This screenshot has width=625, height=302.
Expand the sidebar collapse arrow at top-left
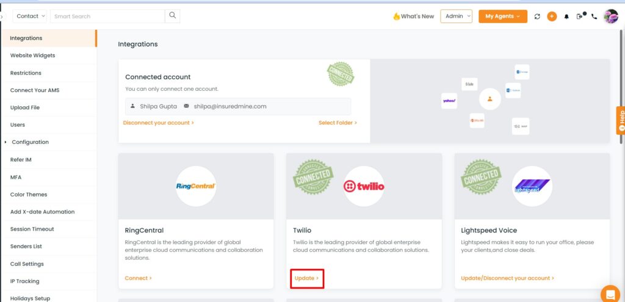tap(2, 16)
